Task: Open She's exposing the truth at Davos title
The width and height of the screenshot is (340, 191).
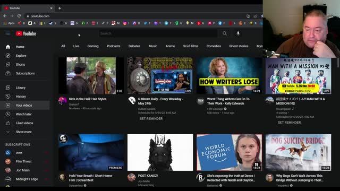Action: (x=231, y=178)
